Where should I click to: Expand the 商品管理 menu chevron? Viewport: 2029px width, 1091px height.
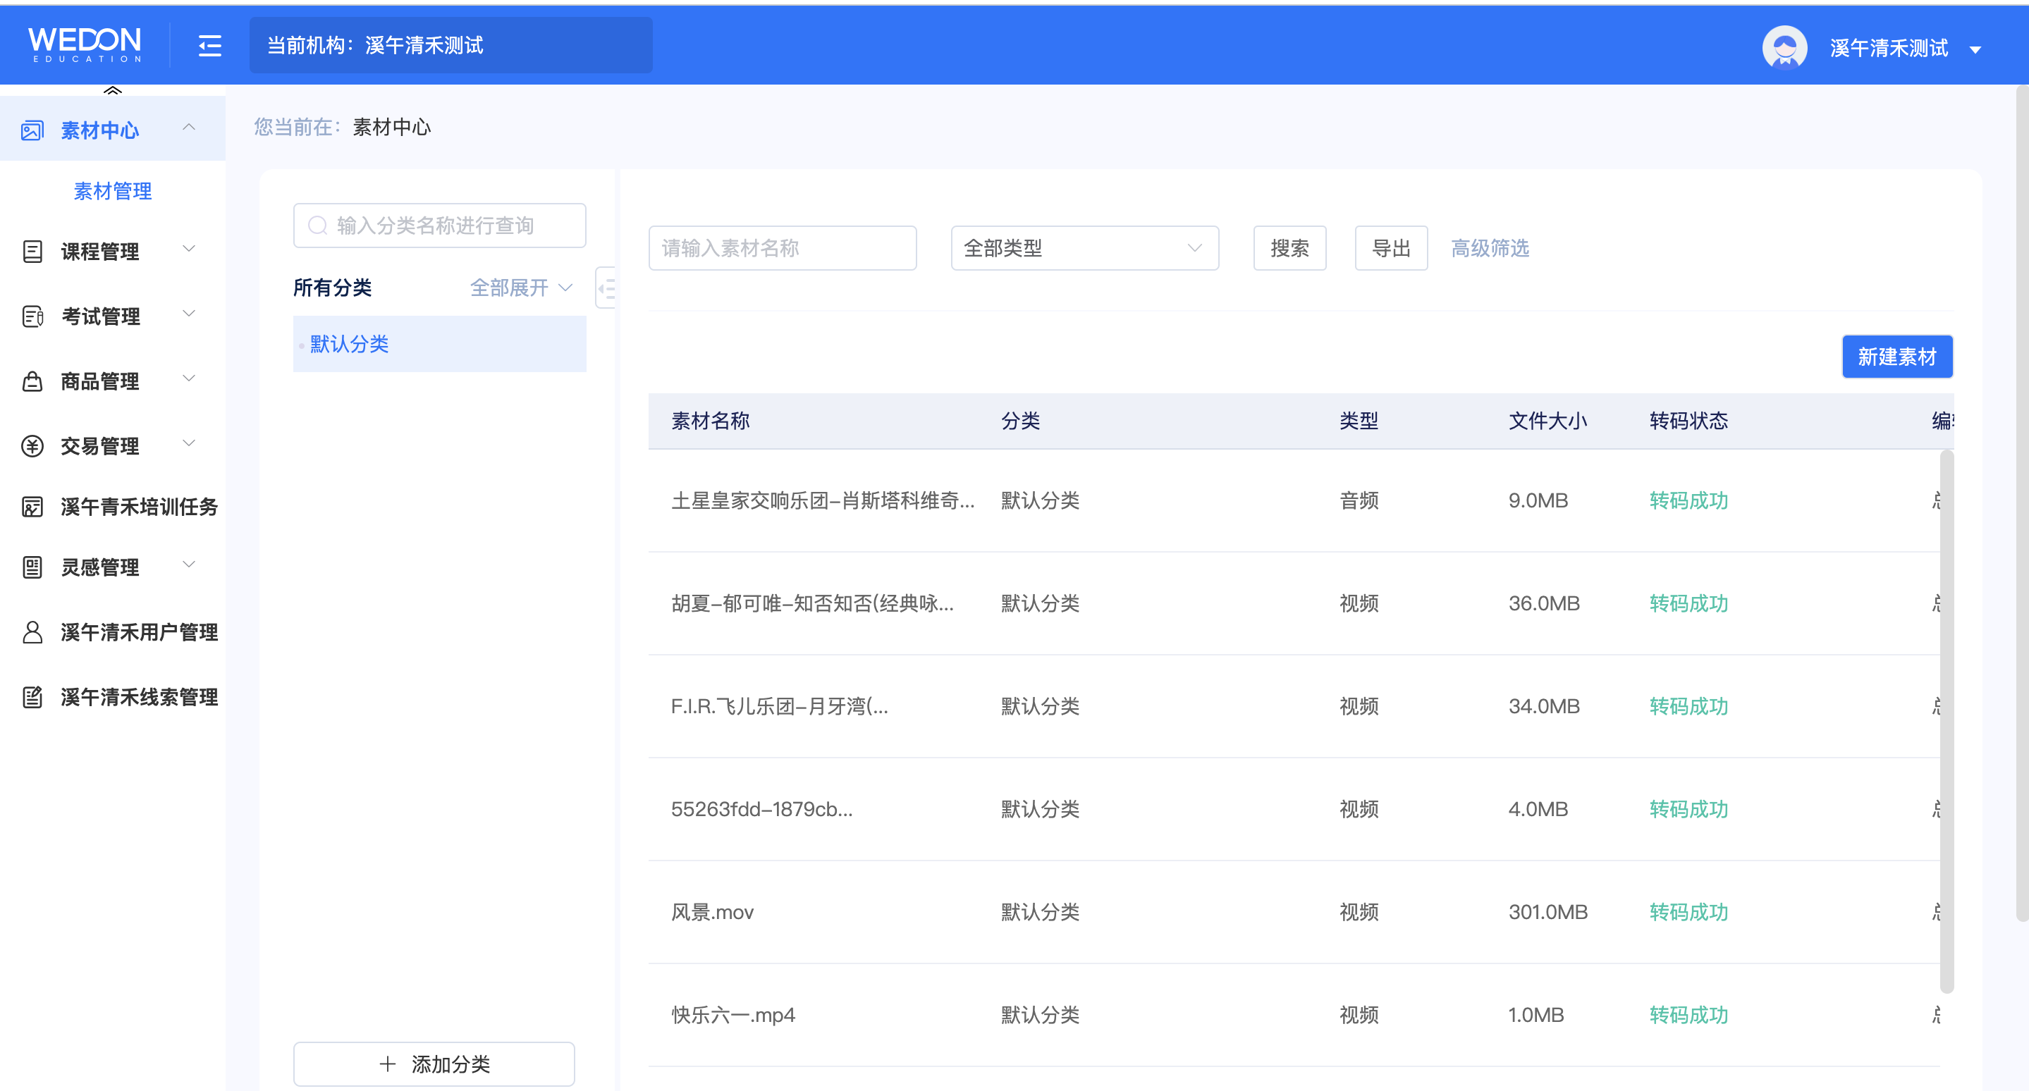tap(189, 378)
